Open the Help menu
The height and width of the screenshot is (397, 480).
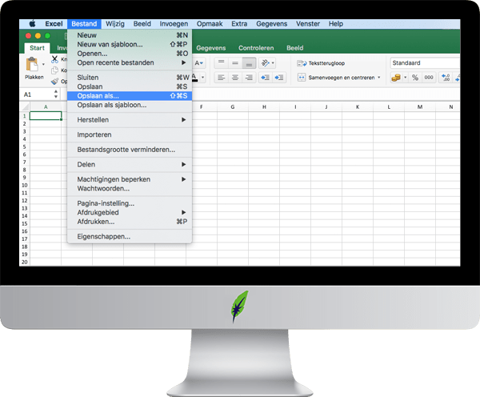pos(336,23)
